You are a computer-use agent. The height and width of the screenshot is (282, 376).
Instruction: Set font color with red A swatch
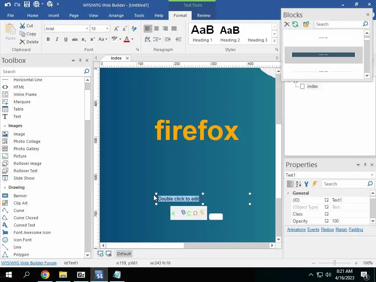(x=127, y=39)
